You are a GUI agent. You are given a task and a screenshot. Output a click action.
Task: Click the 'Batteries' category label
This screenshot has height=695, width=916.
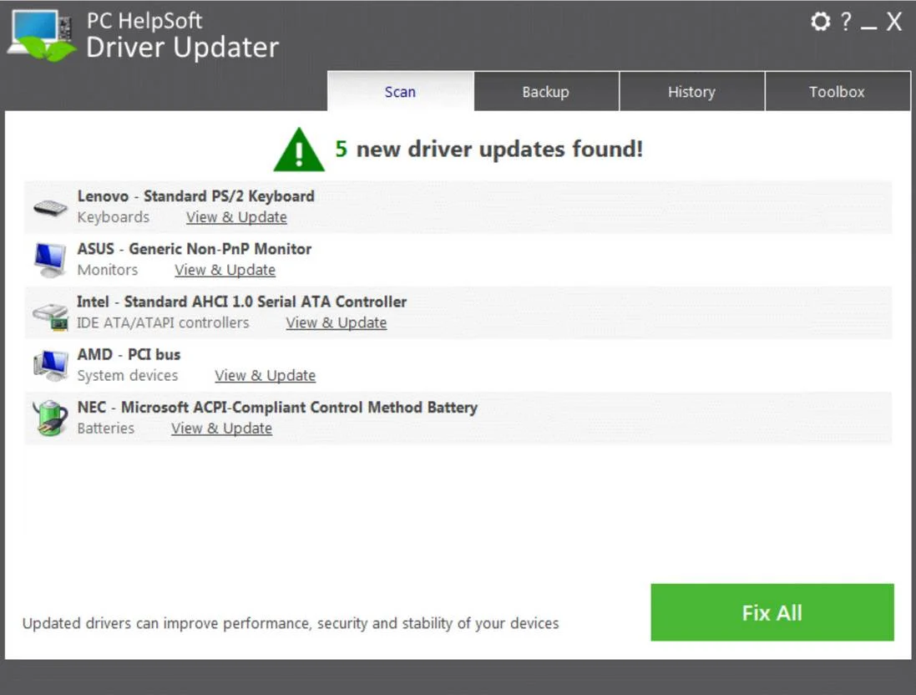click(x=106, y=428)
